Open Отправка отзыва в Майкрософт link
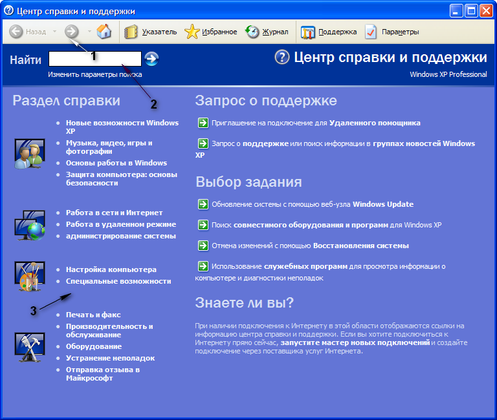The image size is (497, 420). point(103,373)
